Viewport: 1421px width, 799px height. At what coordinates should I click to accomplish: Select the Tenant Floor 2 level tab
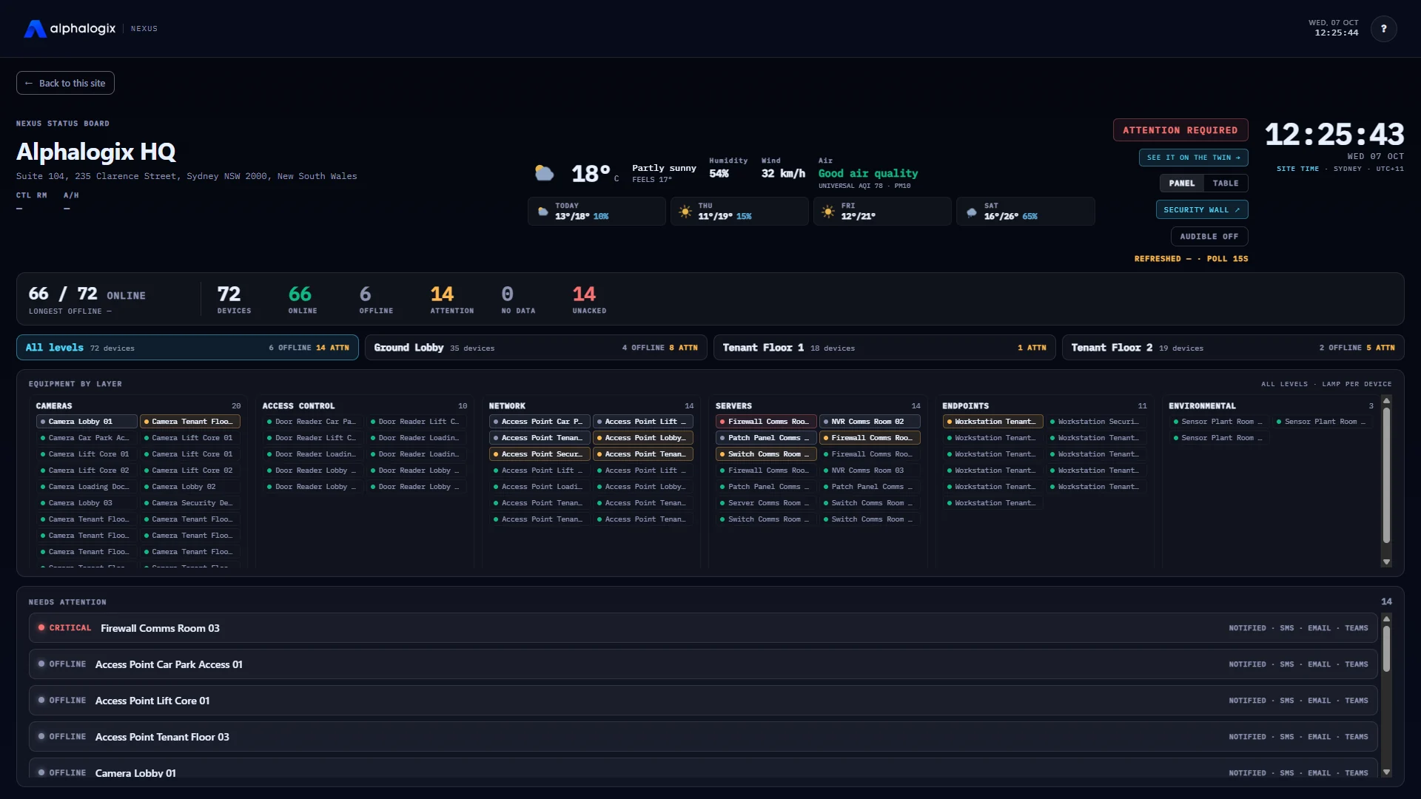point(1233,348)
